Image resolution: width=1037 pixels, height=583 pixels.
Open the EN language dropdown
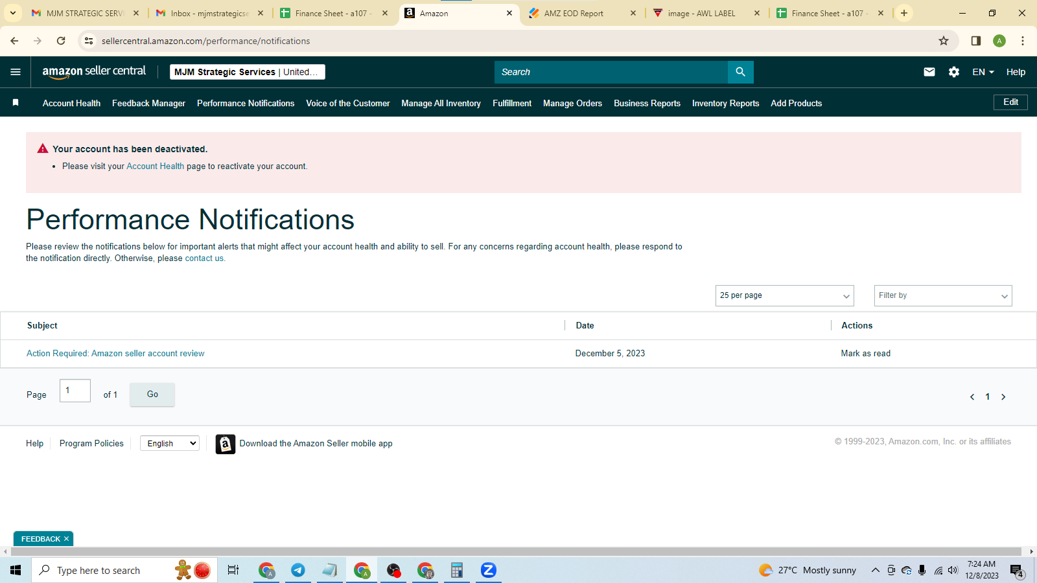click(983, 72)
